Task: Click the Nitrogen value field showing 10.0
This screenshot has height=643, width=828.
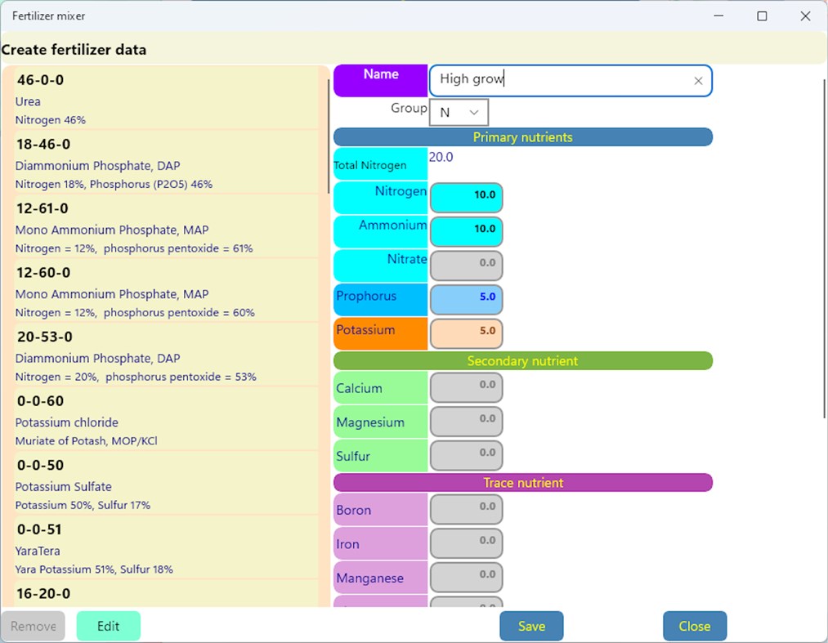Action: pos(466,198)
